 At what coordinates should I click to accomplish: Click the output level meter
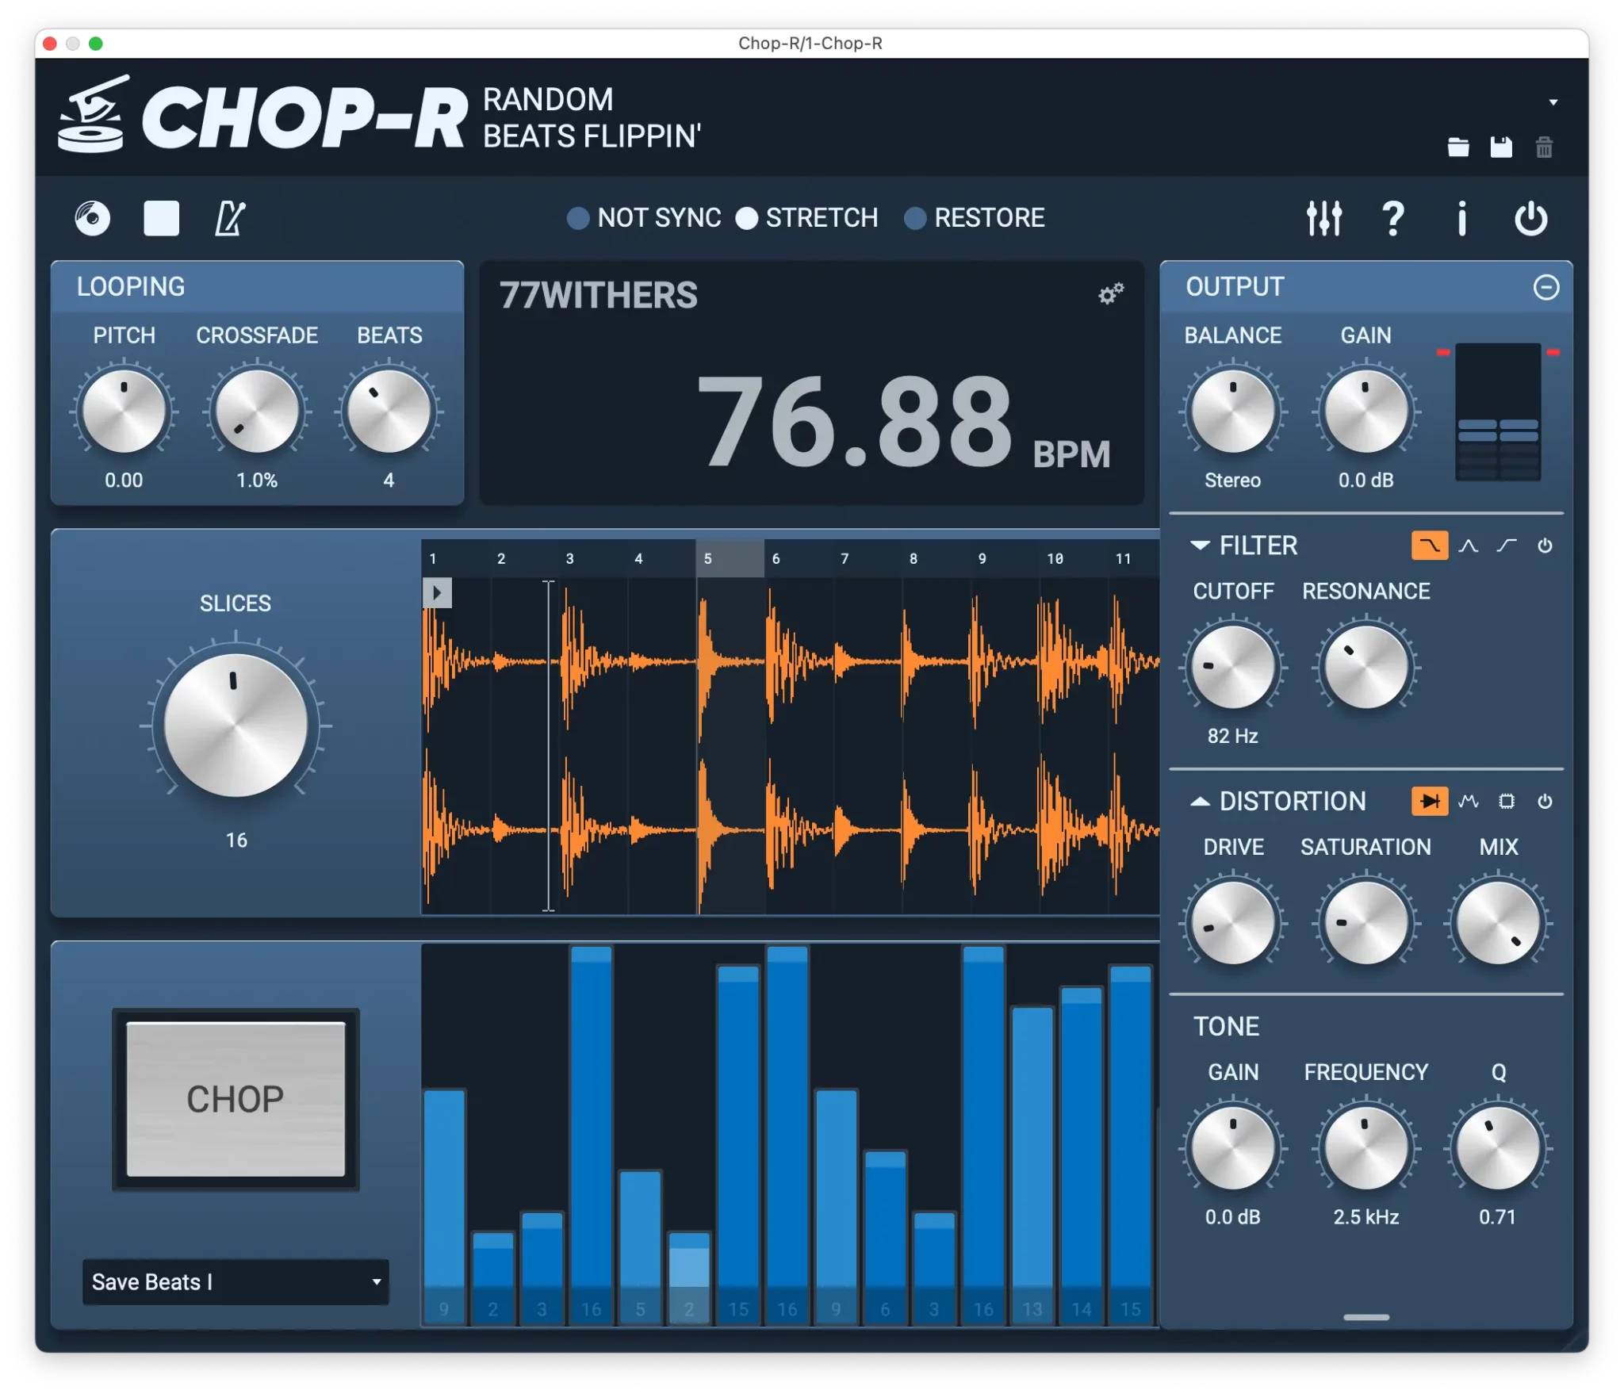(x=1498, y=412)
